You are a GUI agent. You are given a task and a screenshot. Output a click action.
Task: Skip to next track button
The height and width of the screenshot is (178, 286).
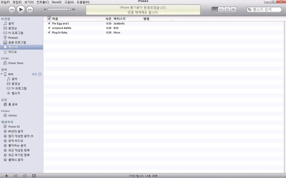pyautogui.click(x=30, y=9)
